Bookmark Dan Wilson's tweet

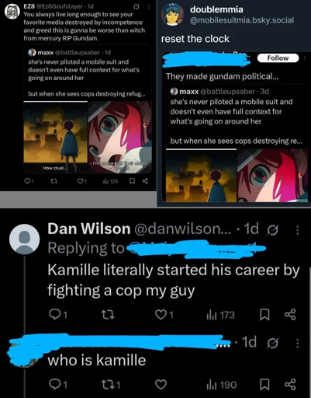[264, 315]
